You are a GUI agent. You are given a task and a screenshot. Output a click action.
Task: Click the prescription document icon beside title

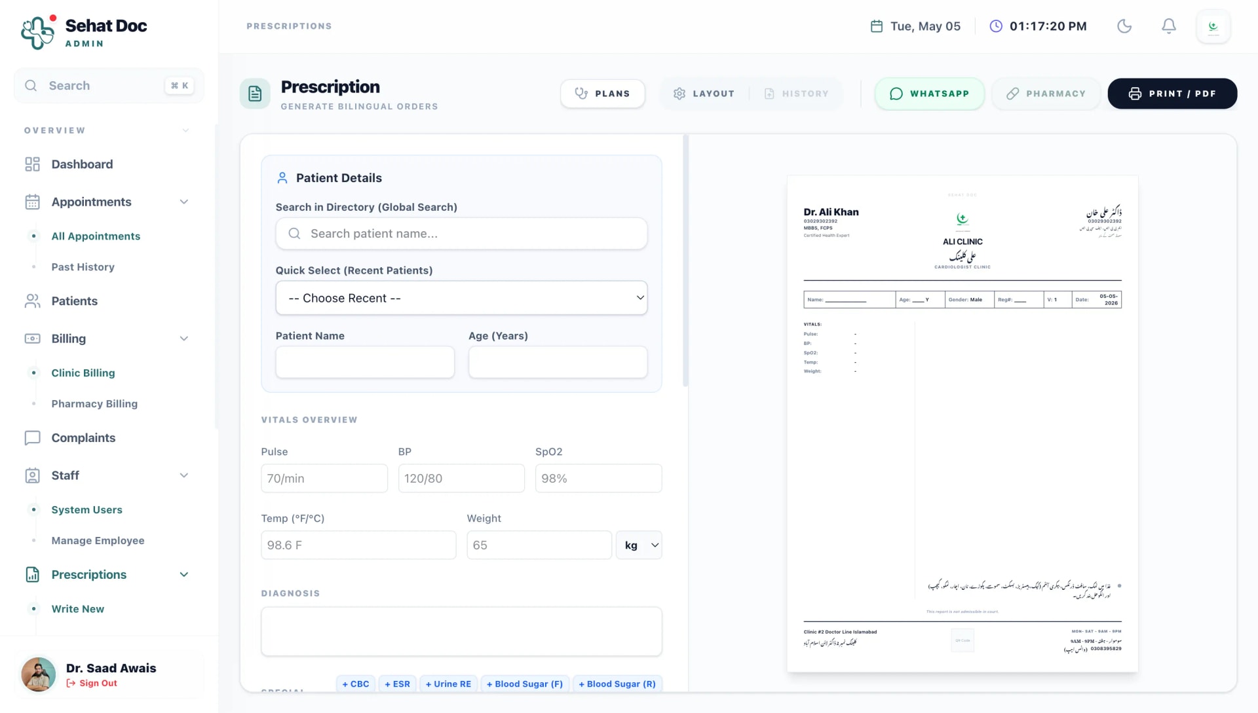point(255,94)
